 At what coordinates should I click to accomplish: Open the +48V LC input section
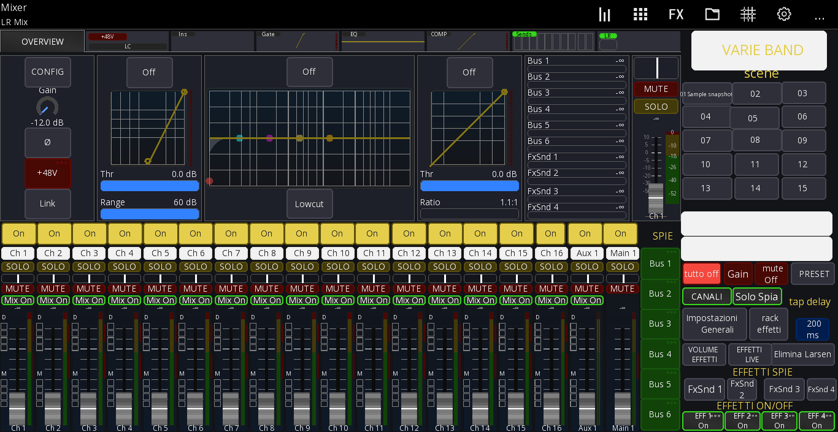click(127, 41)
